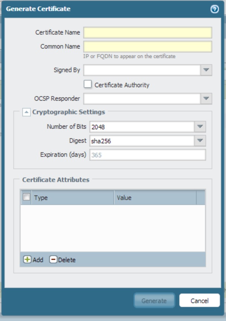Screen dimensions: 226x321
Task: Sort by the Type column header
Action: tap(73, 198)
